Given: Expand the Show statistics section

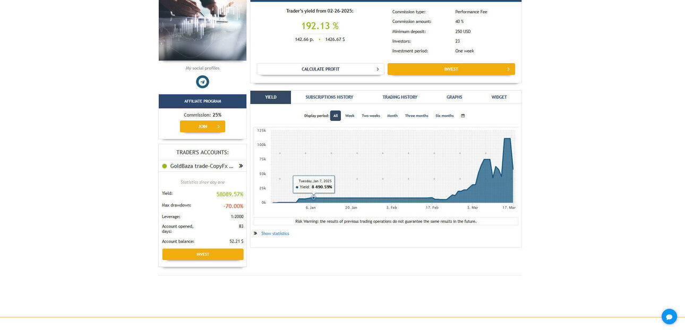Looking at the screenshot, I should (x=275, y=233).
